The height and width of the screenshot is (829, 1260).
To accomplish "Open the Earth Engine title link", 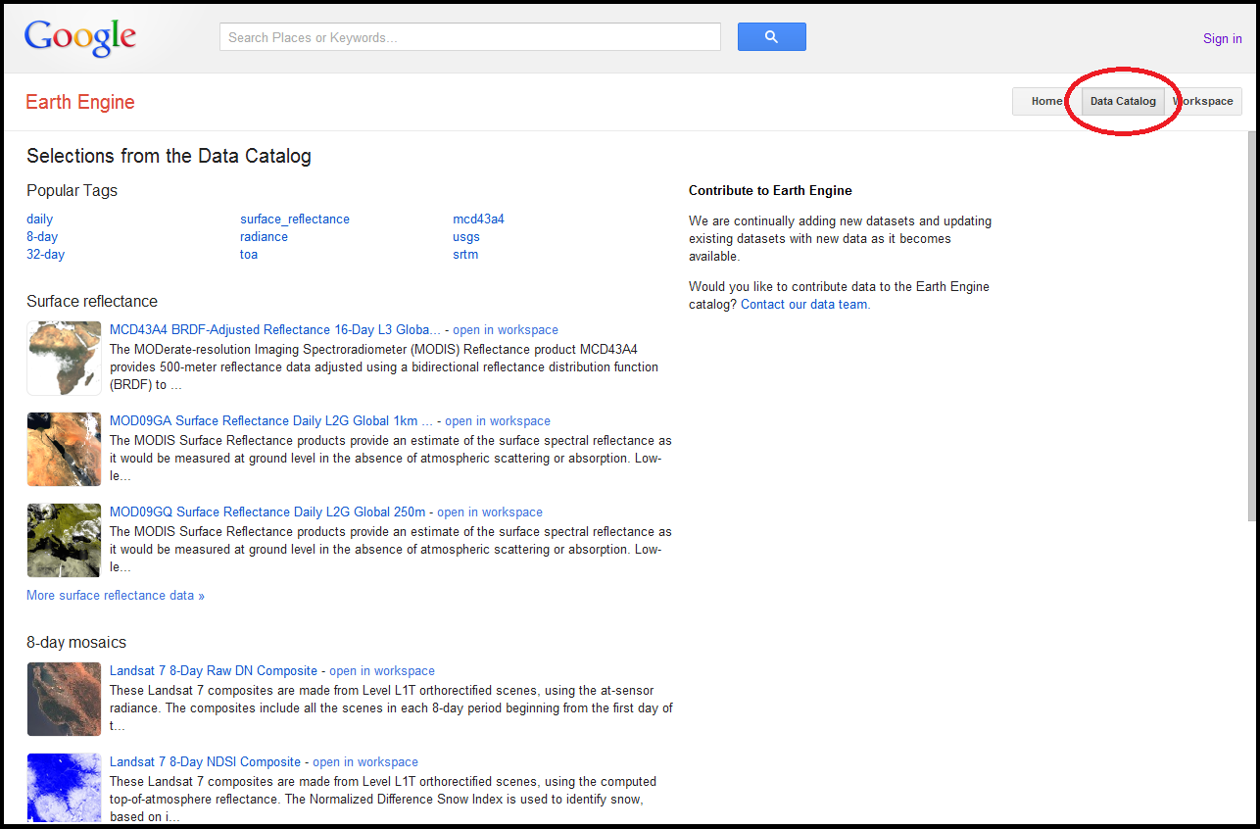I will tap(80, 102).
